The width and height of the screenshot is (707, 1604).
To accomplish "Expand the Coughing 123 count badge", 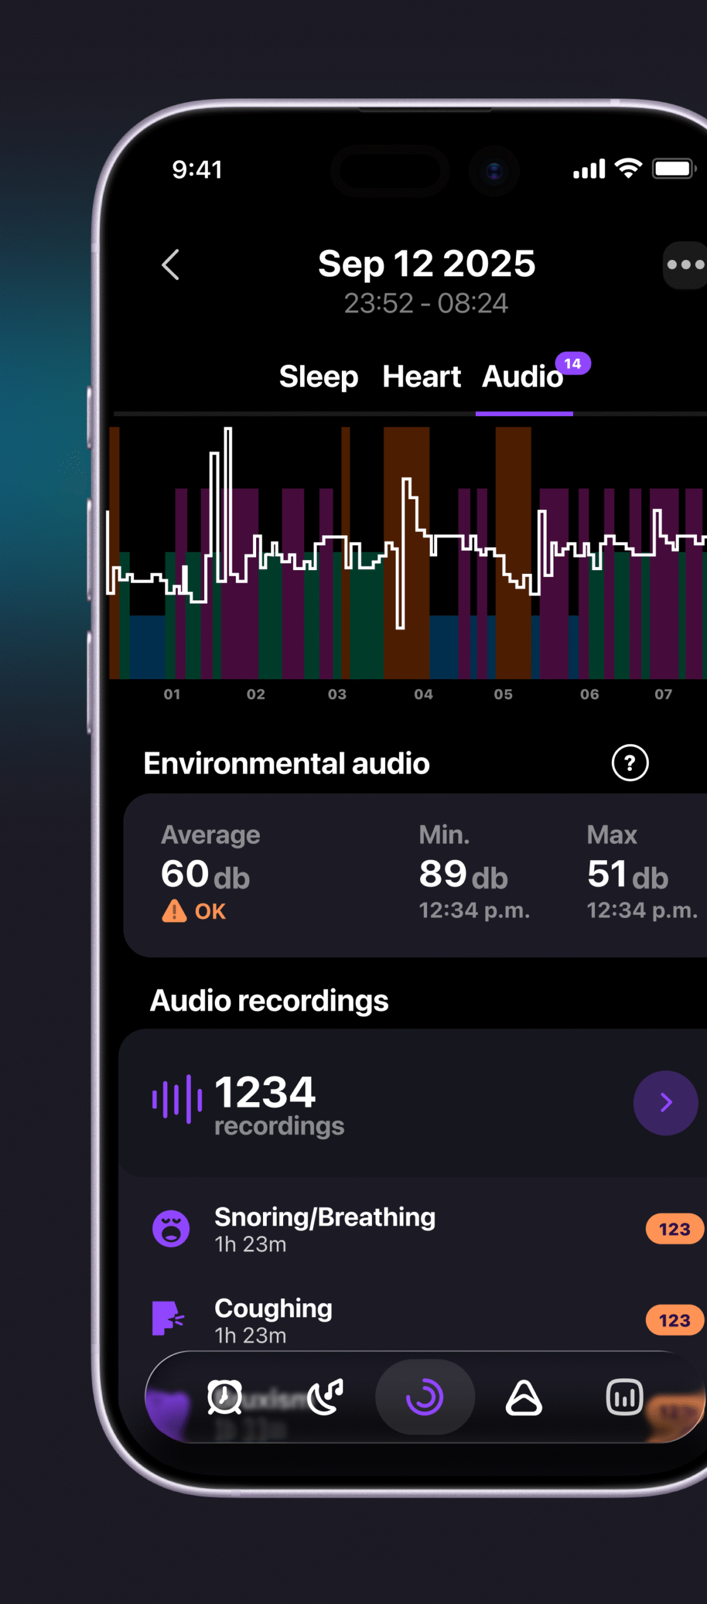I will (x=674, y=1320).
